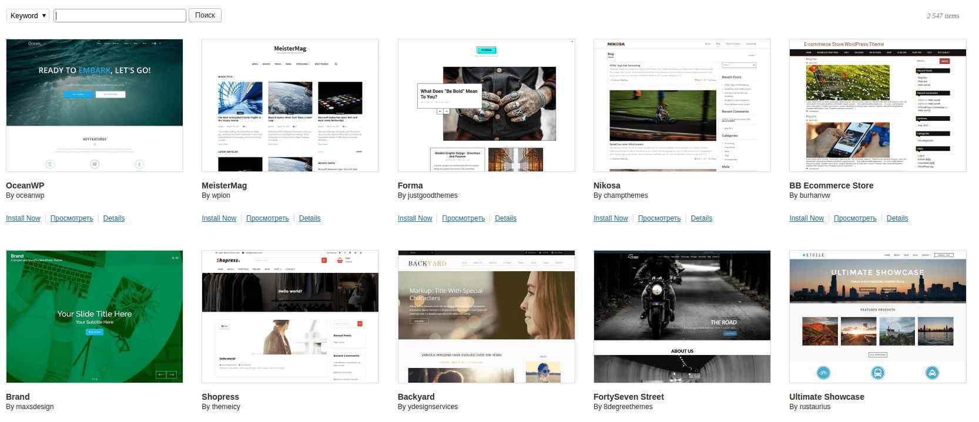Preview BB Ecommerce Store via Просмотреть link

coord(855,218)
